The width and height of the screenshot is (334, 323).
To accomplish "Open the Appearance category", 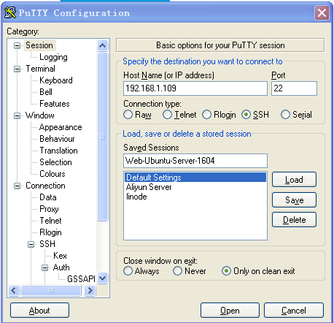I will click(x=61, y=127).
